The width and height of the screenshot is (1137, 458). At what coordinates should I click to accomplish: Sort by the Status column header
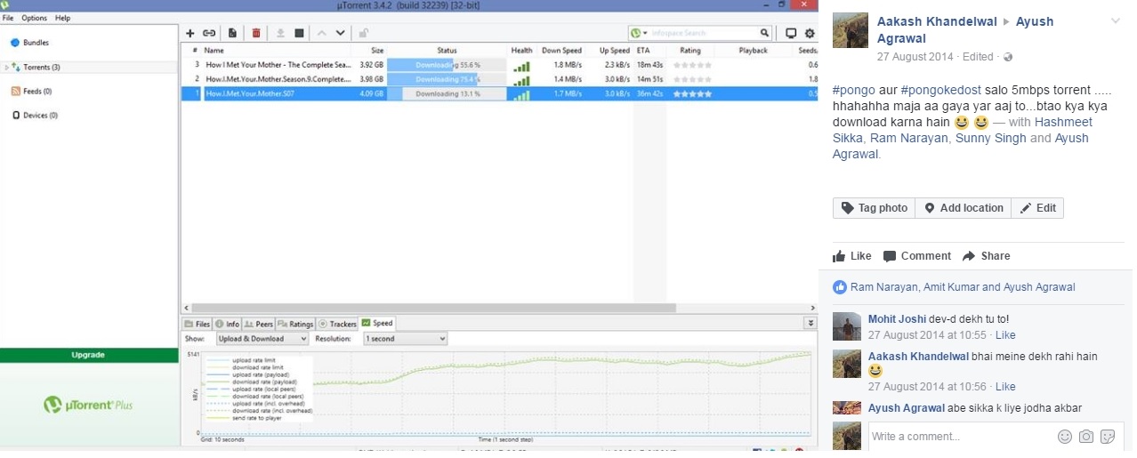pos(447,51)
